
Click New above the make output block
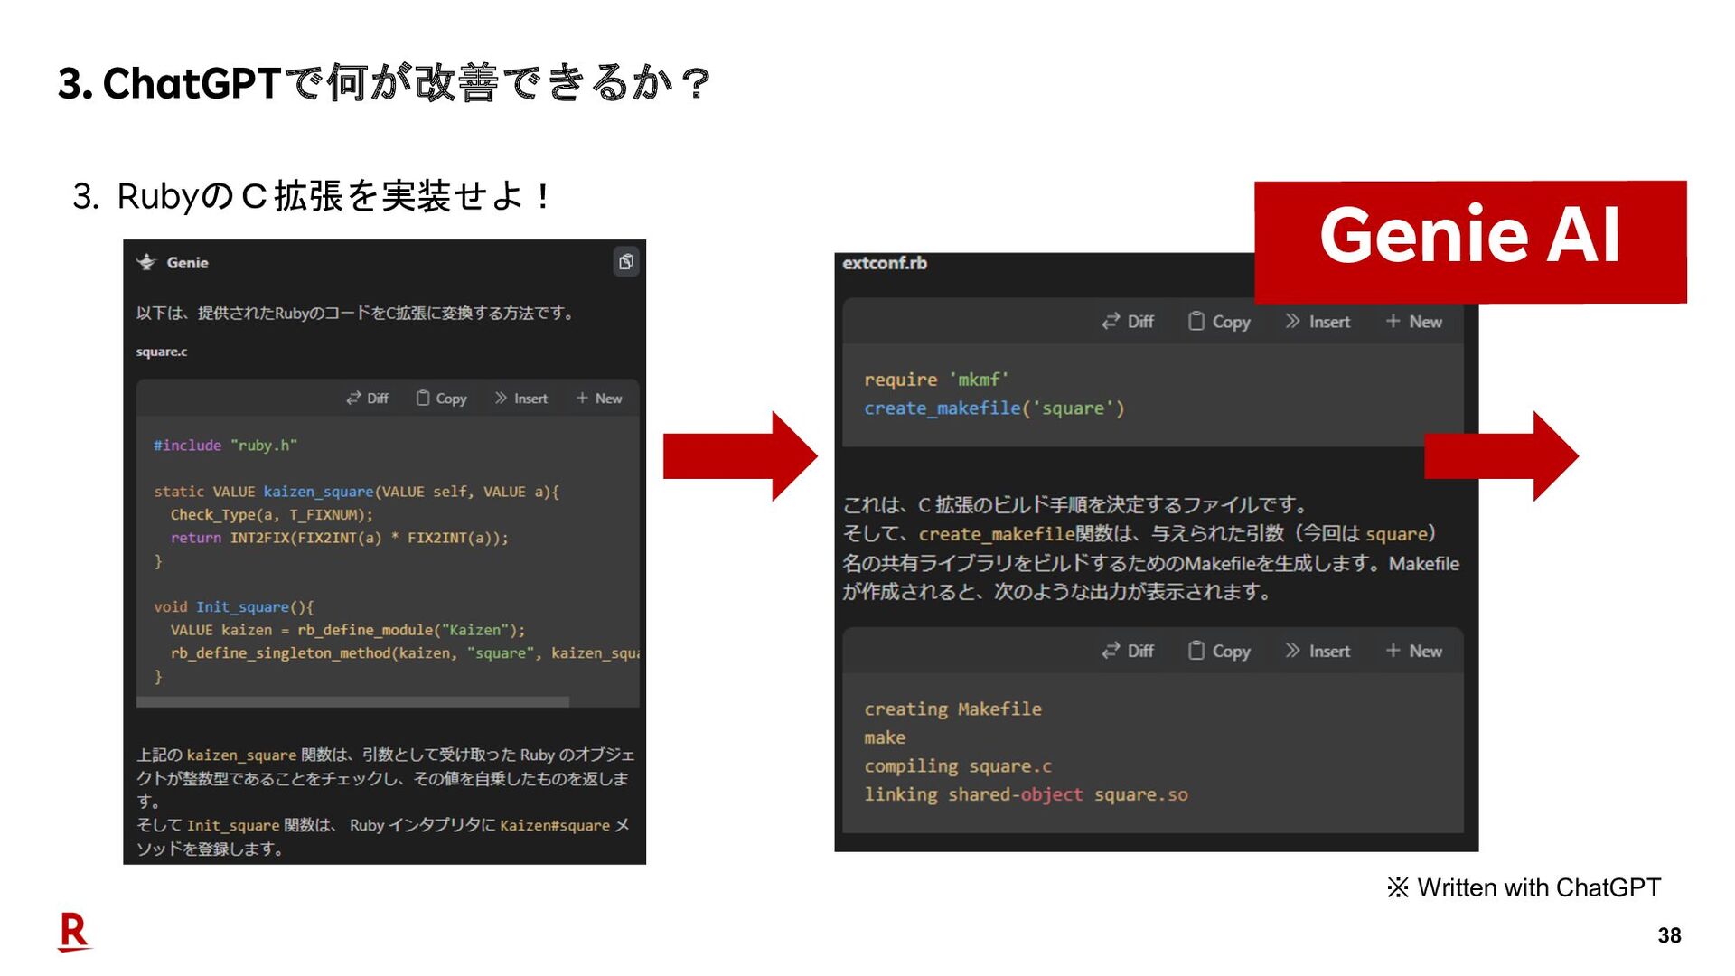click(x=1414, y=651)
